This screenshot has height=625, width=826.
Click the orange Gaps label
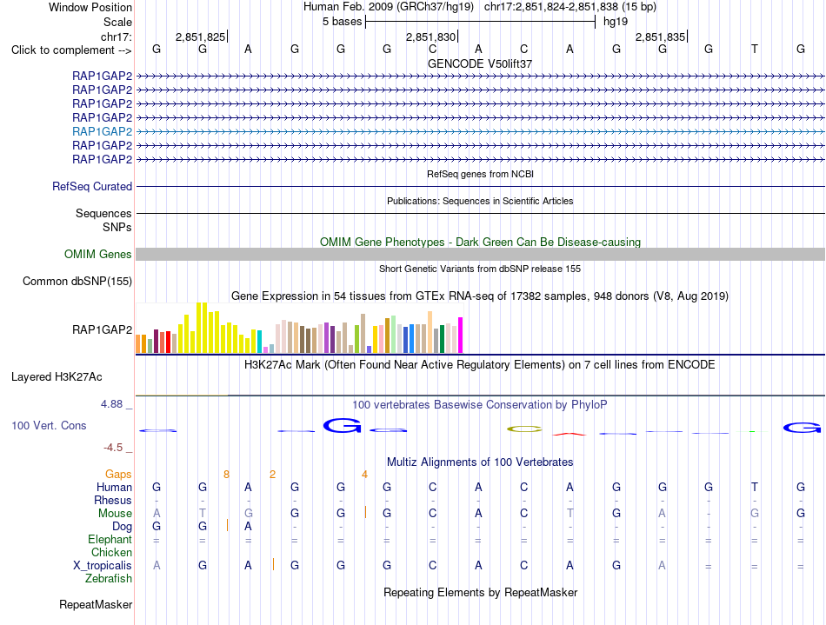(x=118, y=475)
